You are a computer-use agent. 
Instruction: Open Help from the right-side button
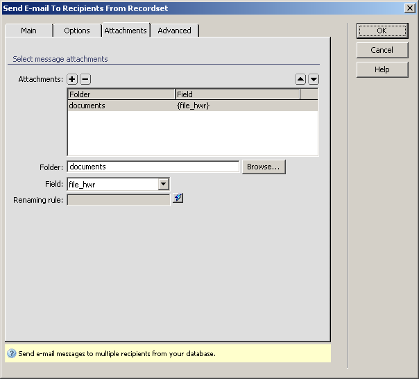pyautogui.click(x=382, y=69)
